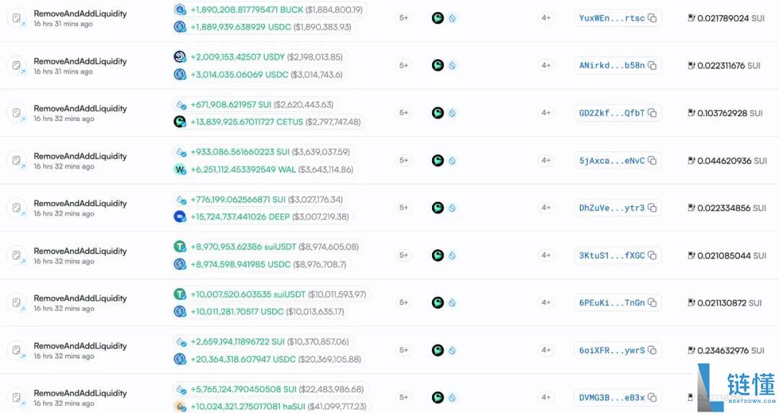The height and width of the screenshot is (413, 779).
Task: Select +8,974,598.941985 USDC amount
Action: [x=240, y=264]
